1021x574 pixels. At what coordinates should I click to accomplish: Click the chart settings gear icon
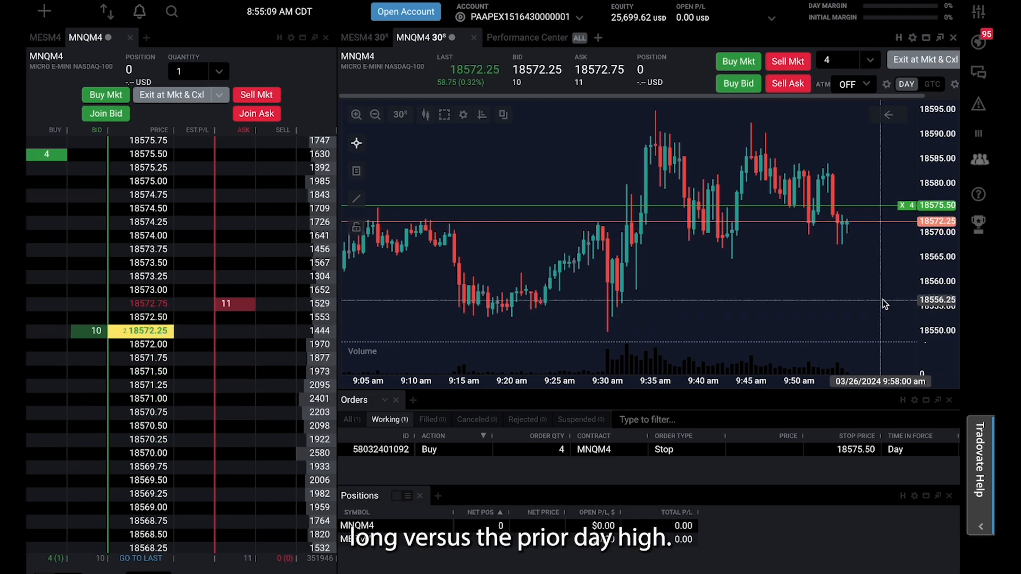point(463,114)
